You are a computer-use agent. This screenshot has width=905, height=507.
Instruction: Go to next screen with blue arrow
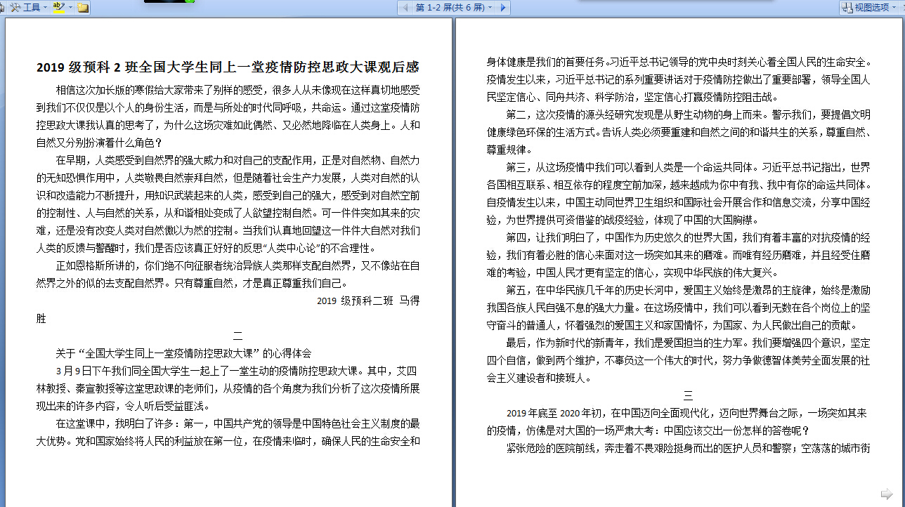click(503, 7)
